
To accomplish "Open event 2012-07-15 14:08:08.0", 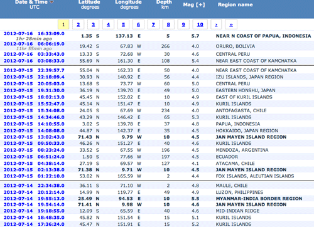I will coord(34,130).
